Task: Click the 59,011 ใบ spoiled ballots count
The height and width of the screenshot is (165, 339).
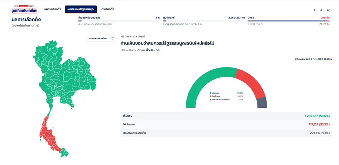Action: tap(324, 24)
